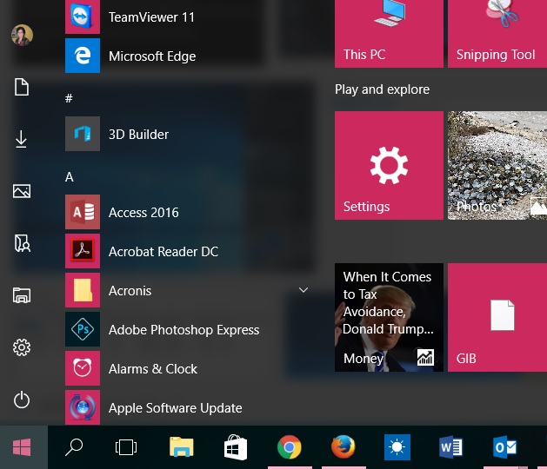547x469 pixels.
Task: Open Acrobat Reader DC
Action: pos(163,252)
